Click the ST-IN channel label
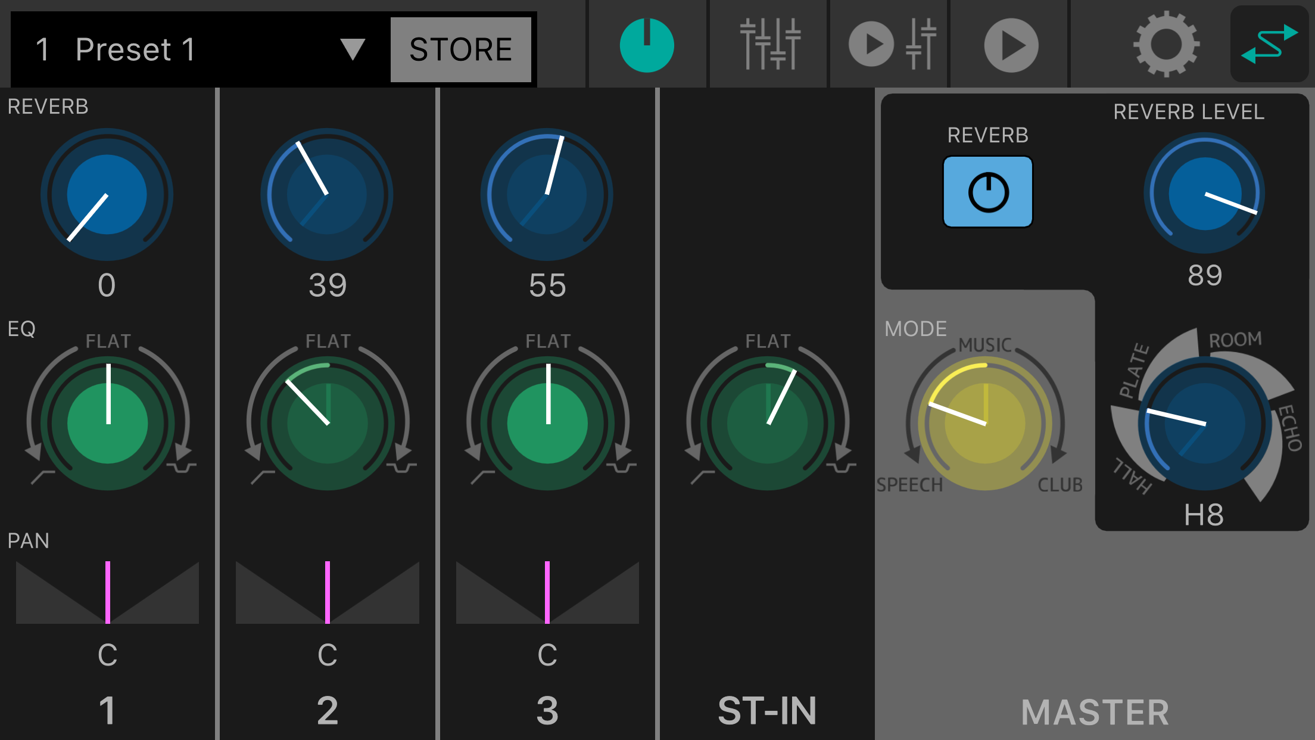This screenshot has height=740, width=1315. 766,710
